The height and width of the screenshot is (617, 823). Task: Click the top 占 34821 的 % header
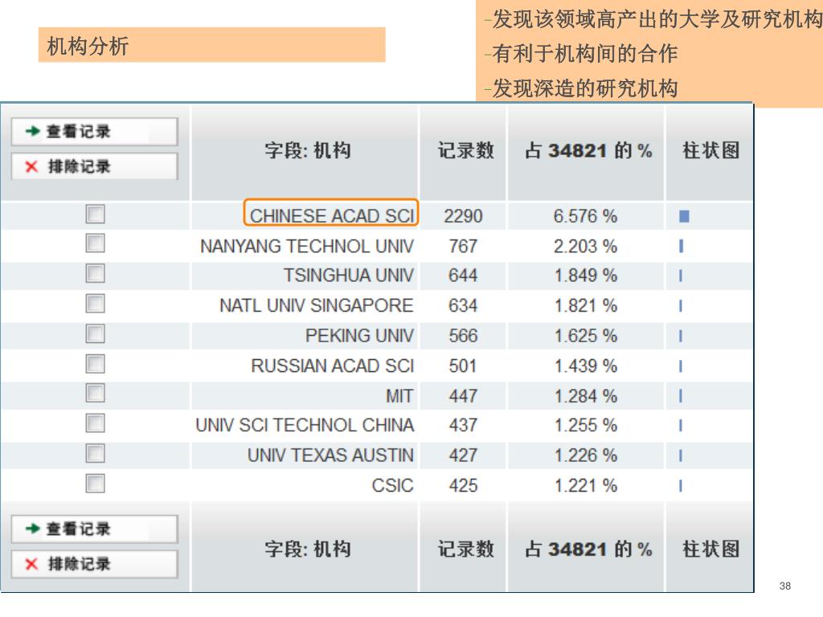588,151
